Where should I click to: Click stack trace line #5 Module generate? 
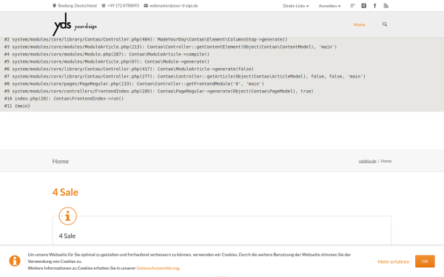[107, 61]
